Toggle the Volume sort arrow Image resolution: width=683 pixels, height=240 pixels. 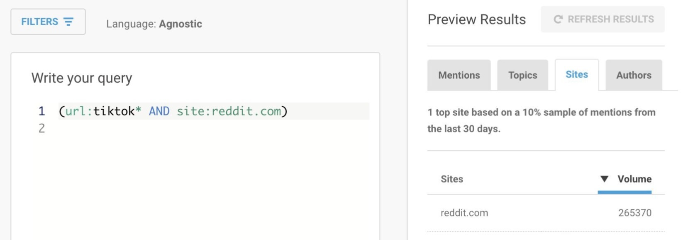point(604,179)
